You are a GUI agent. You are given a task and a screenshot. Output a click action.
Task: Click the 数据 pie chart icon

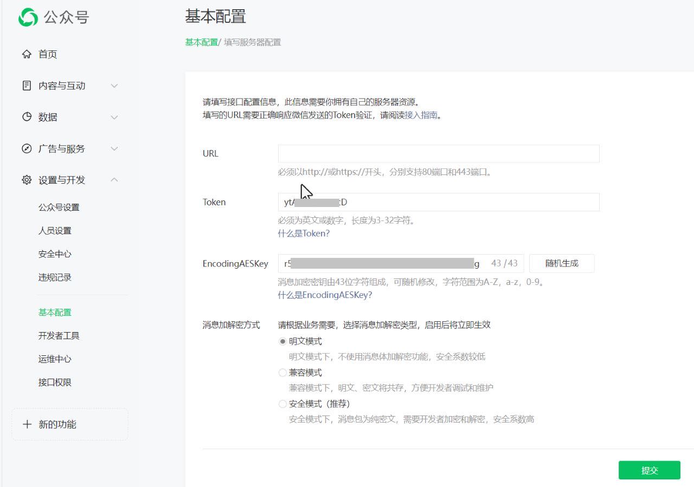[x=27, y=117]
